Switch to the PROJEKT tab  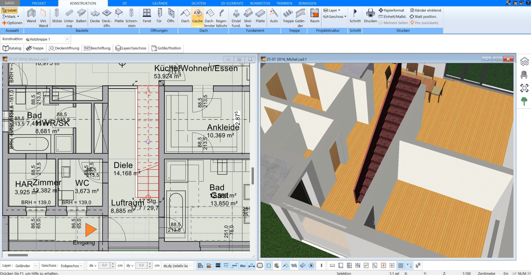click(x=39, y=3)
